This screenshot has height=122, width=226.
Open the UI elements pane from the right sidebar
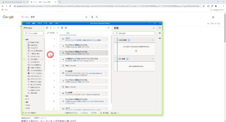(160, 33)
